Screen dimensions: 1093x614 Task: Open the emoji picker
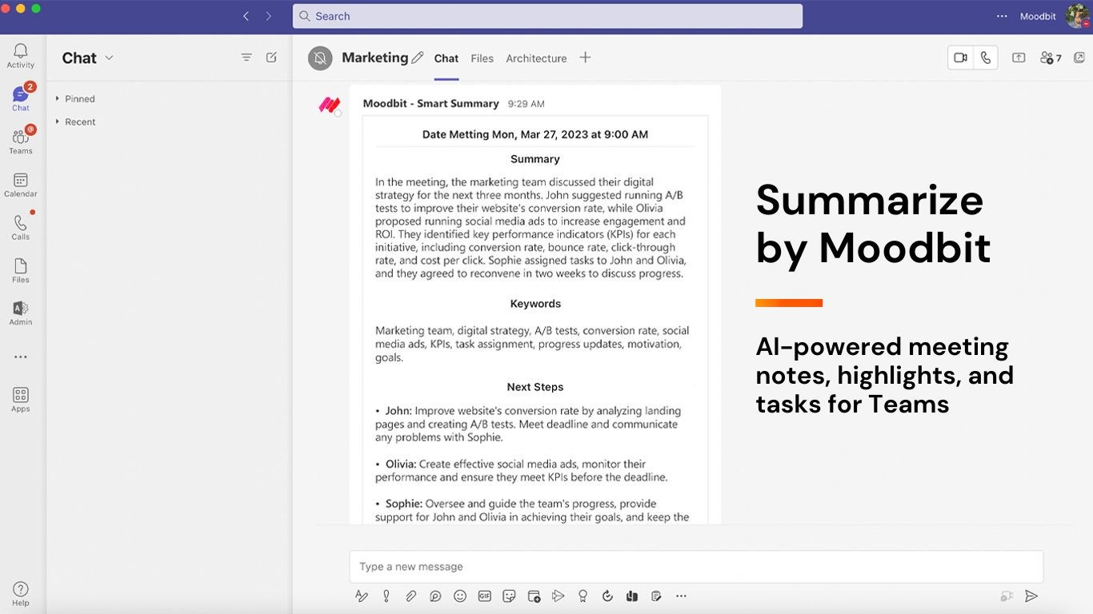pos(460,596)
